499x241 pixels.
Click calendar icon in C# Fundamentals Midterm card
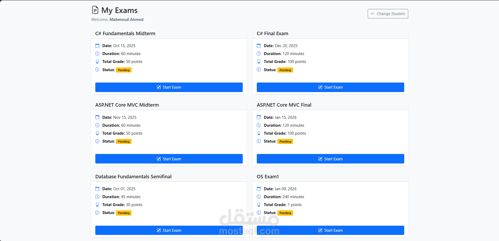[x=97, y=46]
